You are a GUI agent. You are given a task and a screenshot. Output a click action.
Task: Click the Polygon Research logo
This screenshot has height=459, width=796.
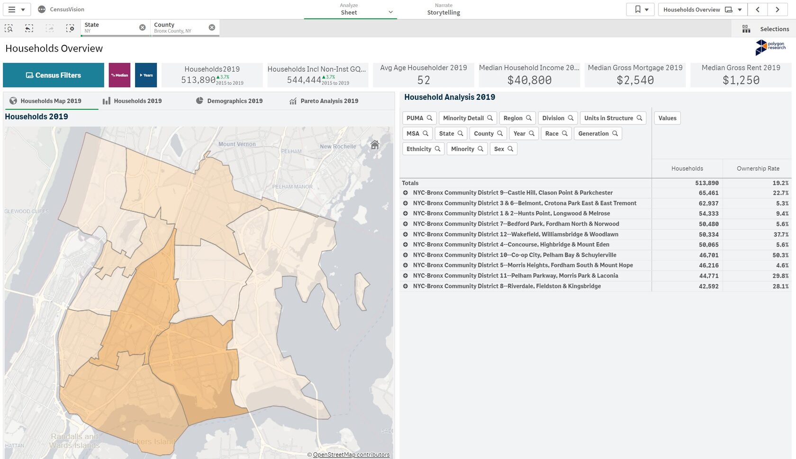770,47
